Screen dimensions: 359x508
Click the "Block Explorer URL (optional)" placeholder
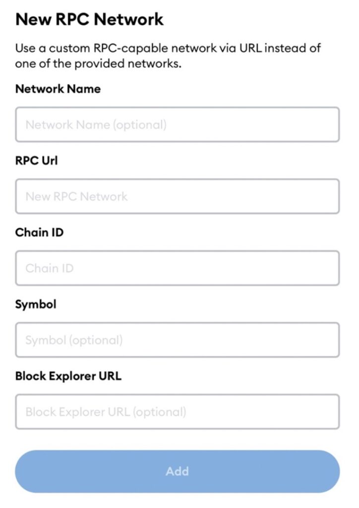point(106,412)
